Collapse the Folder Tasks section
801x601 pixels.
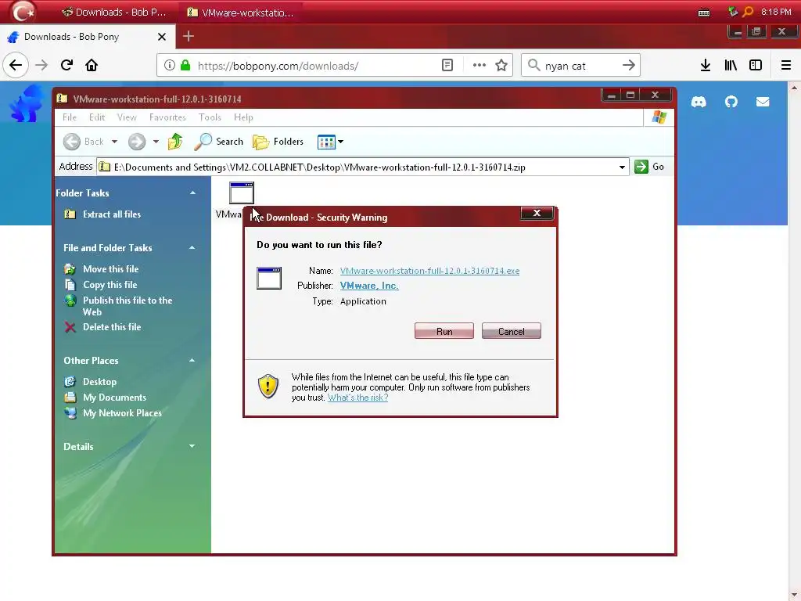pos(192,193)
